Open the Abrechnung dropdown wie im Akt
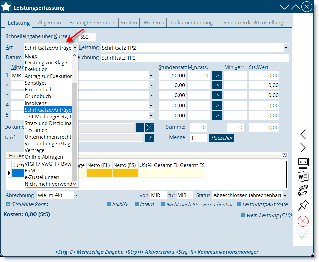319x262 pixels. (x=76, y=195)
